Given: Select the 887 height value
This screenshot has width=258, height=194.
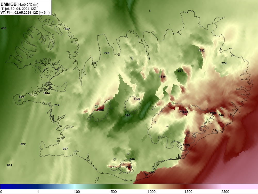Looking at the screenshot, I should click(x=67, y=29).
